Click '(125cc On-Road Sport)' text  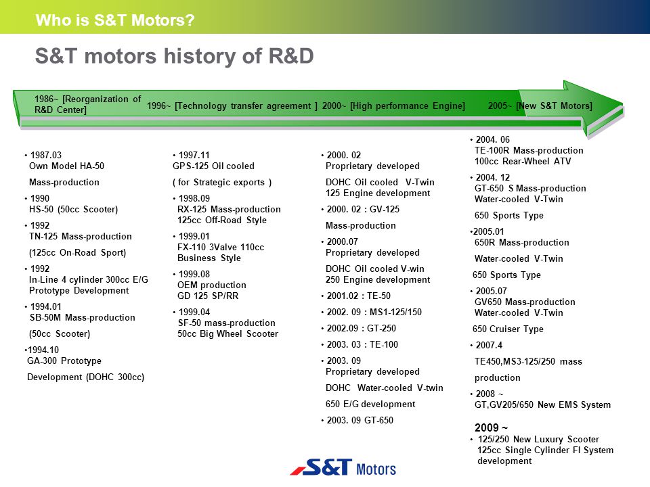(x=77, y=252)
